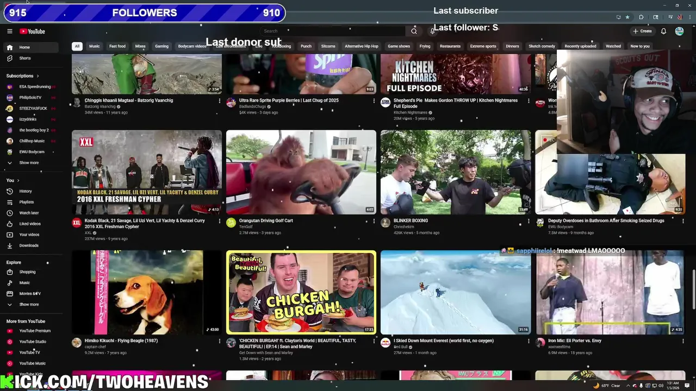Play the Orangutan Driving Golf Cart thumbnail
696x391 pixels.
301,172
